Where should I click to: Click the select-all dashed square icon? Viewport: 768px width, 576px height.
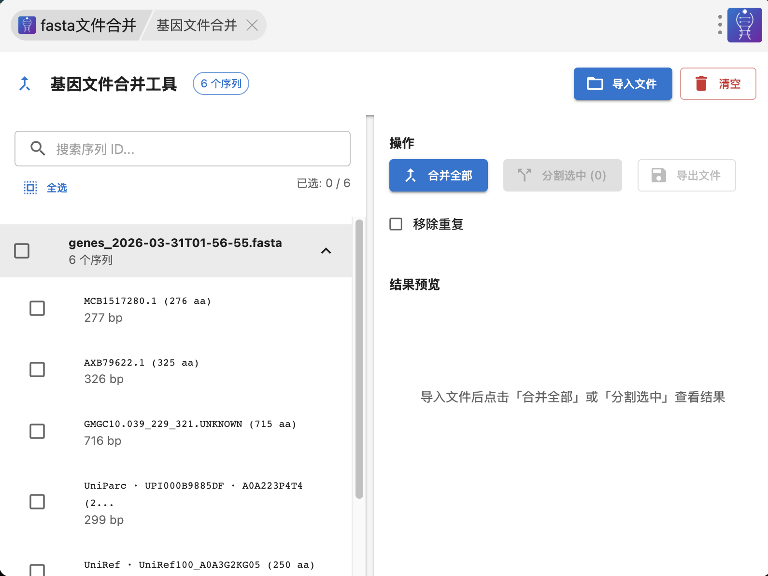point(30,188)
